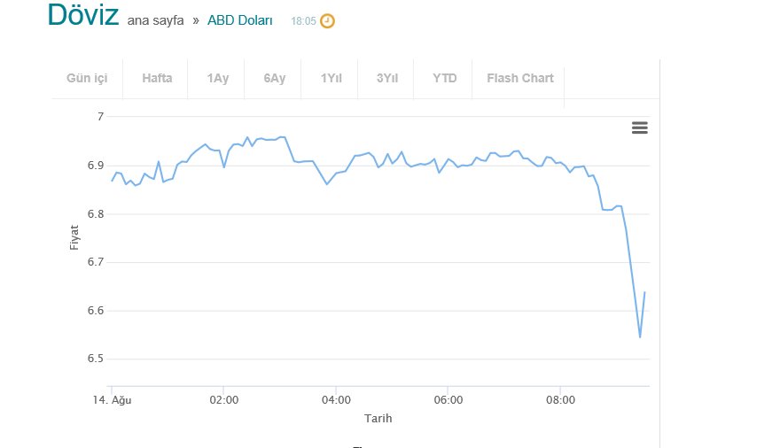Click the 08:00 x-axis label
Image resolution: width=780 pixels, height=448 pixels.
pyautogui.click(x=560, y=400)
